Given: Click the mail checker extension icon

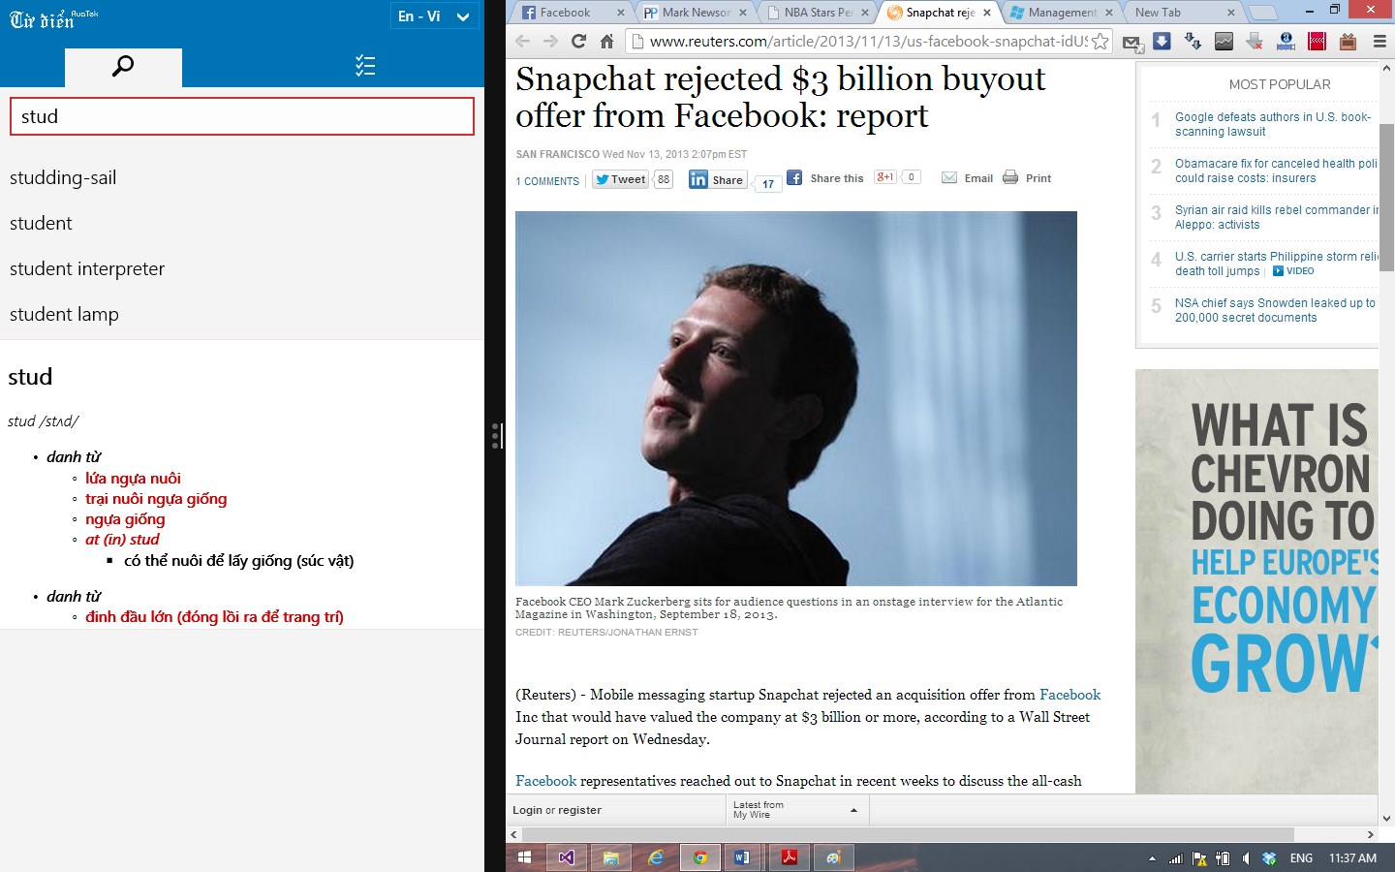Looking at the screenshot, I should click(1131, 42).
